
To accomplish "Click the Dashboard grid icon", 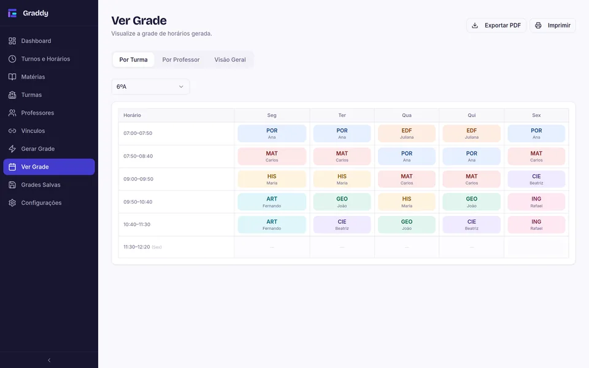I will pos(12,41).
